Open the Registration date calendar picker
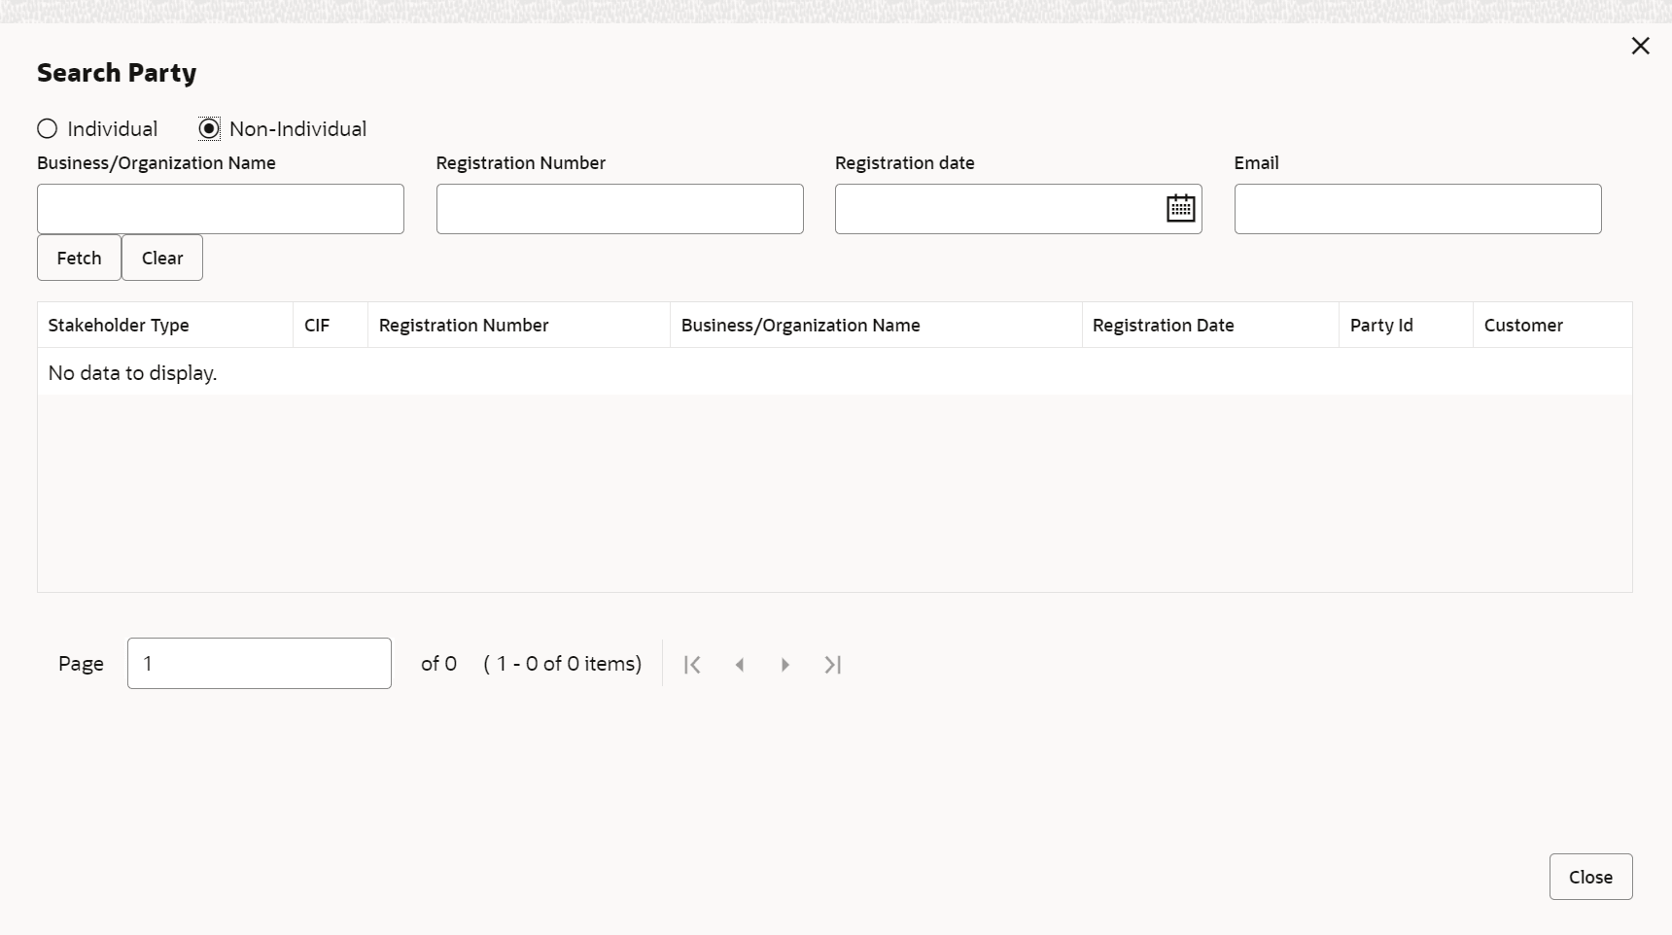 pyautogui.click(x=1180, y=208)
